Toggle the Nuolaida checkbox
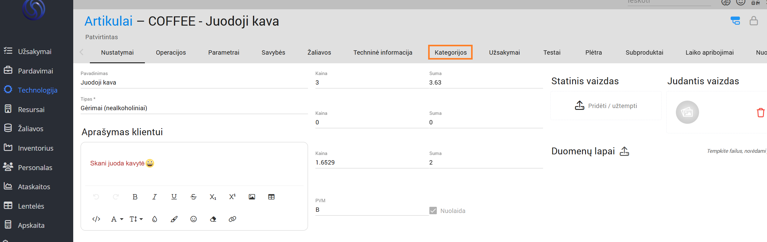The width and height of the screenshot is (767, 242). [x=433, y=211]
